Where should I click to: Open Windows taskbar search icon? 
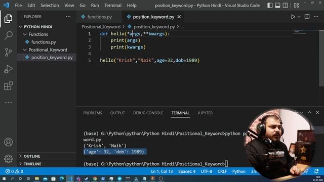[12, 178]
